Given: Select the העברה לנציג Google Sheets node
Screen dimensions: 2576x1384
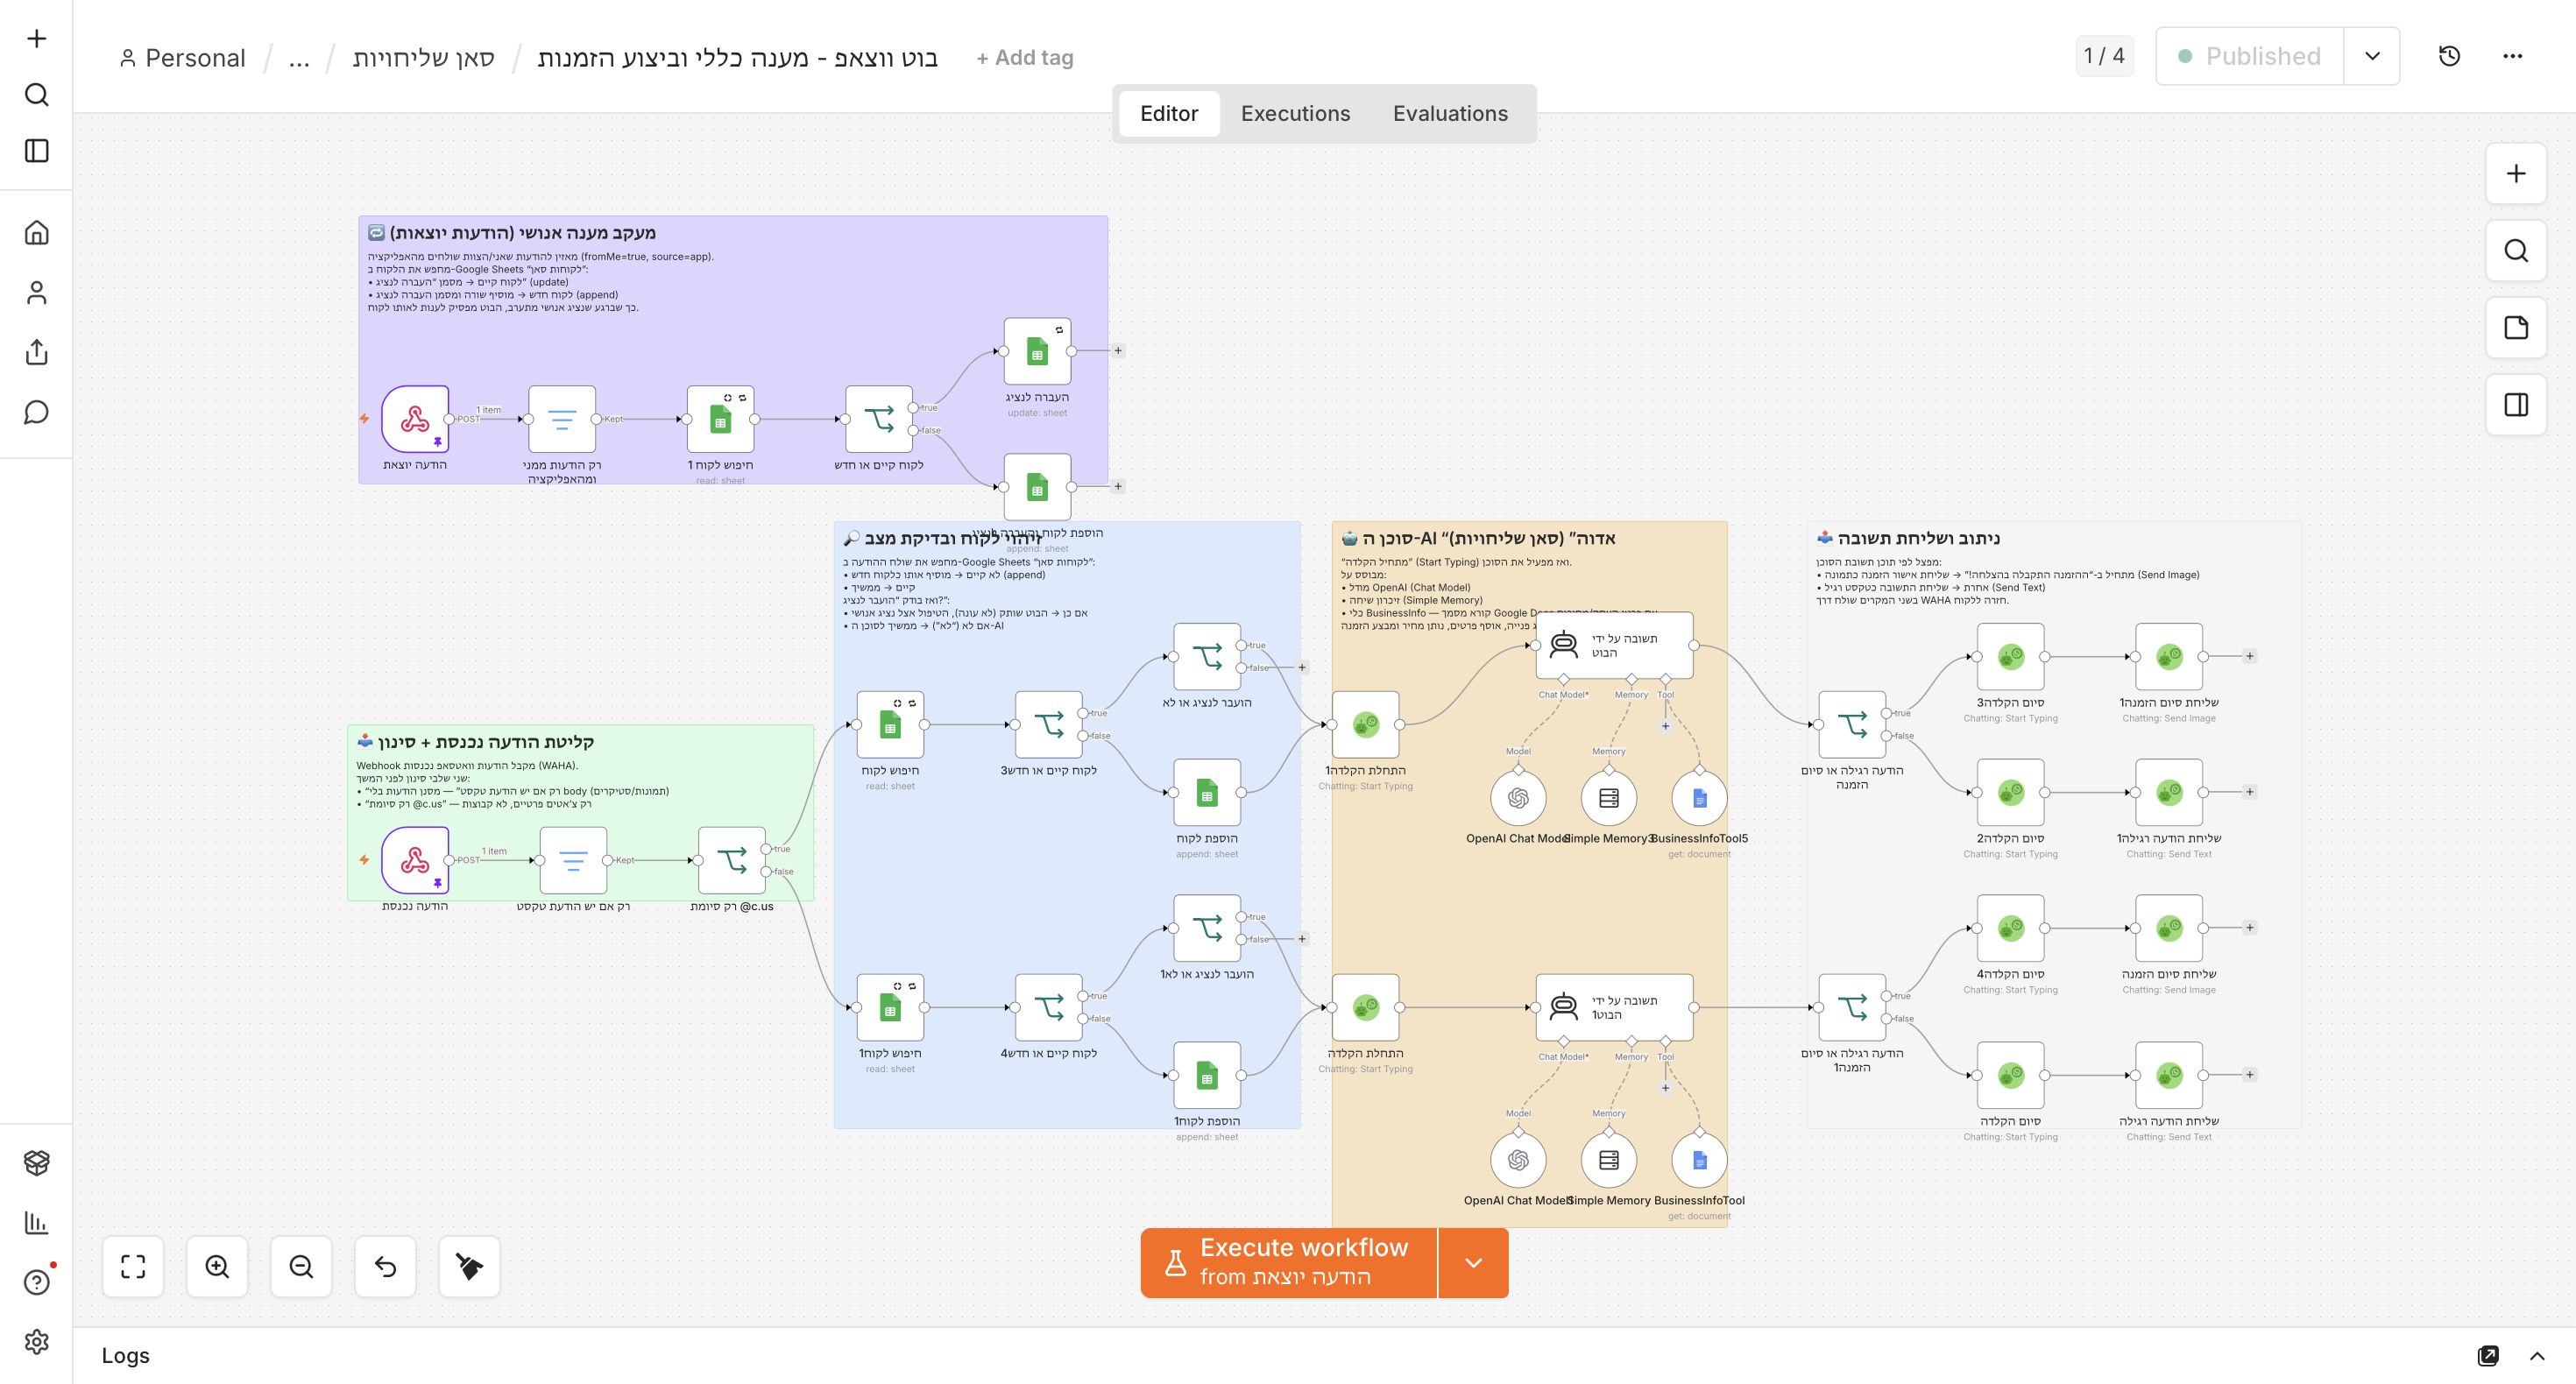Looking at the screenshot, I should [1037, 351].
